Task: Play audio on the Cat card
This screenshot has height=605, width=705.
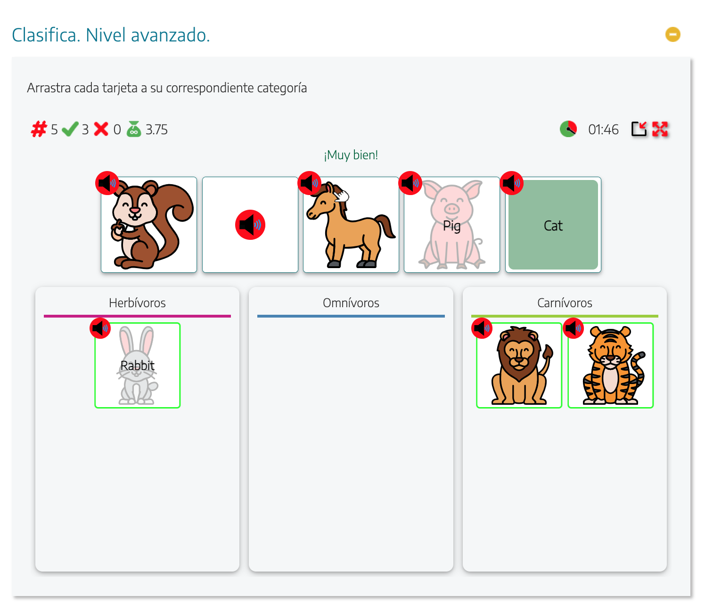Action: click(513, 183)
